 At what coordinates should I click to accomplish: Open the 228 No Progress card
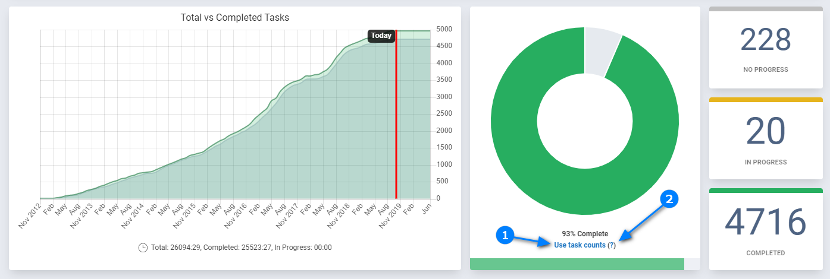765,49
